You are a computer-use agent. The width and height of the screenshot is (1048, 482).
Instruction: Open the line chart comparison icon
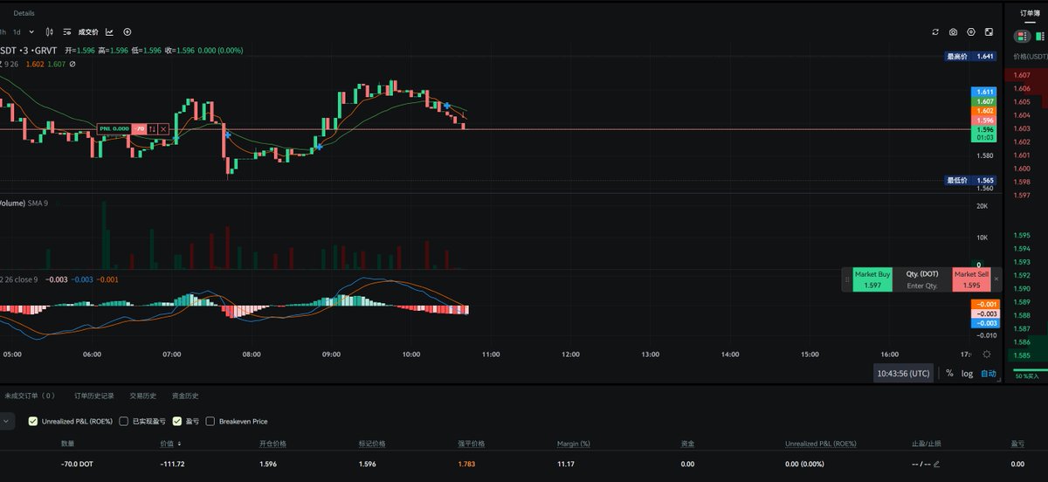pos(110,31)
